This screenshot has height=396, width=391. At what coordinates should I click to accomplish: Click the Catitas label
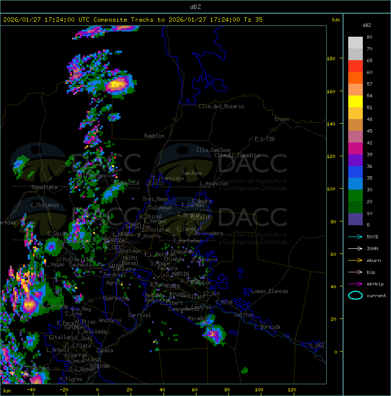pos(244,315)
